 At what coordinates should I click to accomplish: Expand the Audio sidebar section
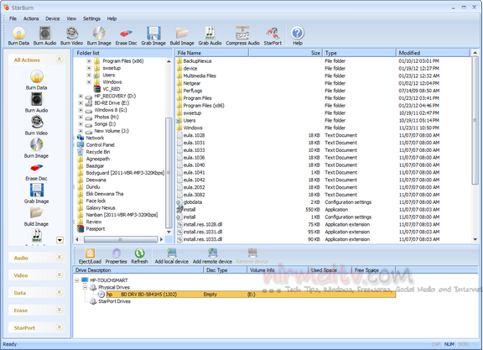pyautogui.click(x=60, y=257)
